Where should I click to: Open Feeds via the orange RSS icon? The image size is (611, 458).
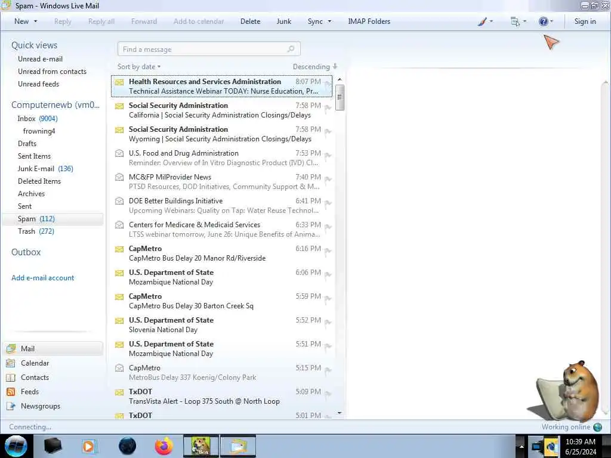[11, 392]
